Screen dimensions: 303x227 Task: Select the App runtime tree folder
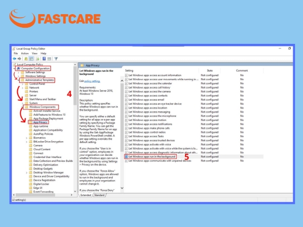click(40, 126)
